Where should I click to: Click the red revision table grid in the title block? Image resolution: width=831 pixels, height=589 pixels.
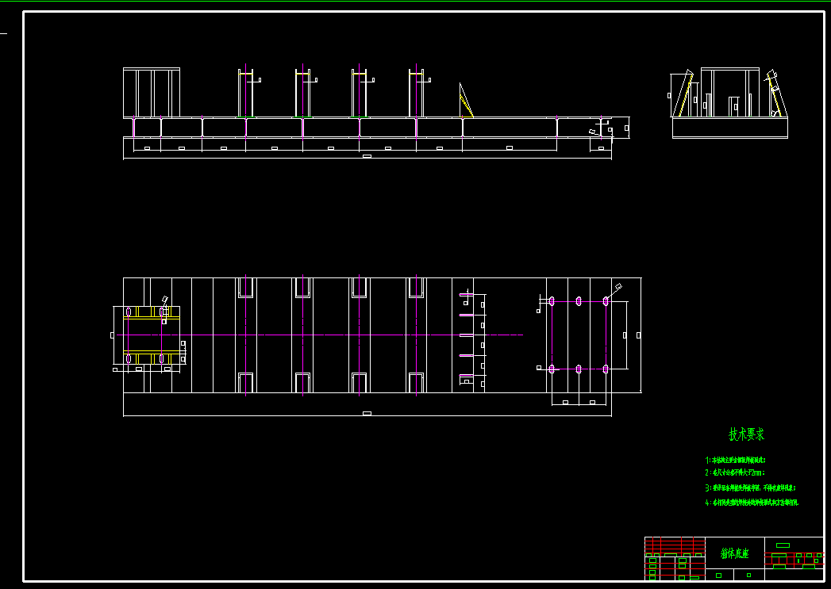click(x=675, y=545)
